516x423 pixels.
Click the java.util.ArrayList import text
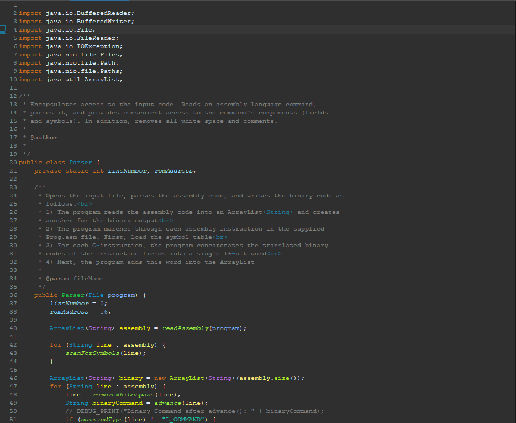click(70, 80)
